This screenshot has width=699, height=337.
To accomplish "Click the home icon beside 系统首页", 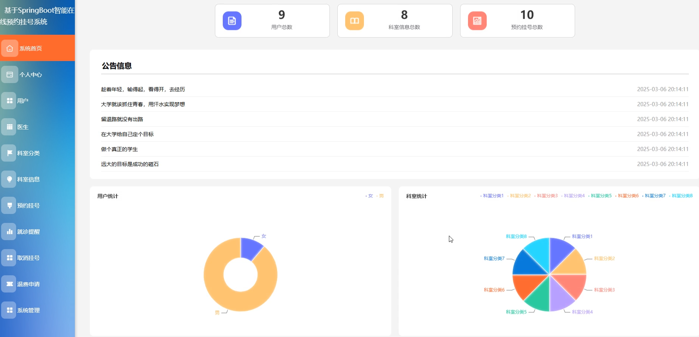I will pyautogui.click(x=10, y=48).
